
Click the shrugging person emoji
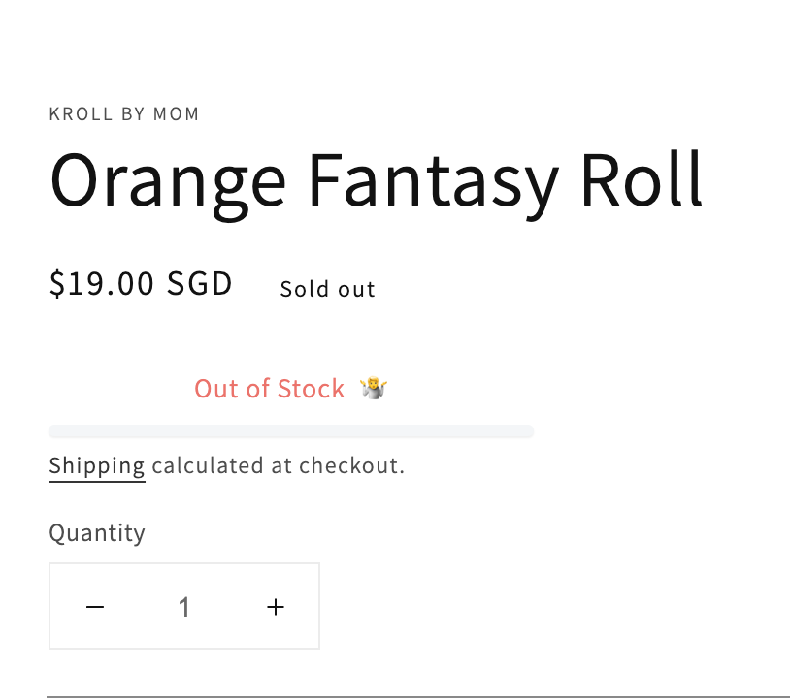click(x=374, y=389)
